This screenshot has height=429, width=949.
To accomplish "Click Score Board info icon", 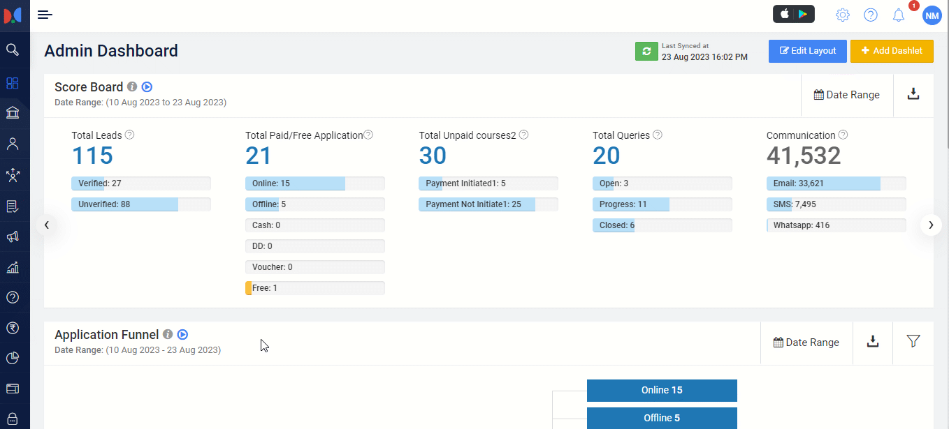I will 132,87.
